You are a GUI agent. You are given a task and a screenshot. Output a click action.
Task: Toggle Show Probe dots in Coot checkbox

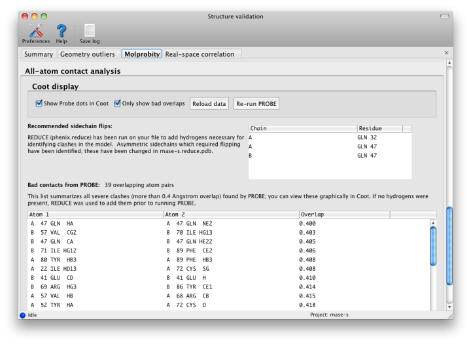pos(39,103)
